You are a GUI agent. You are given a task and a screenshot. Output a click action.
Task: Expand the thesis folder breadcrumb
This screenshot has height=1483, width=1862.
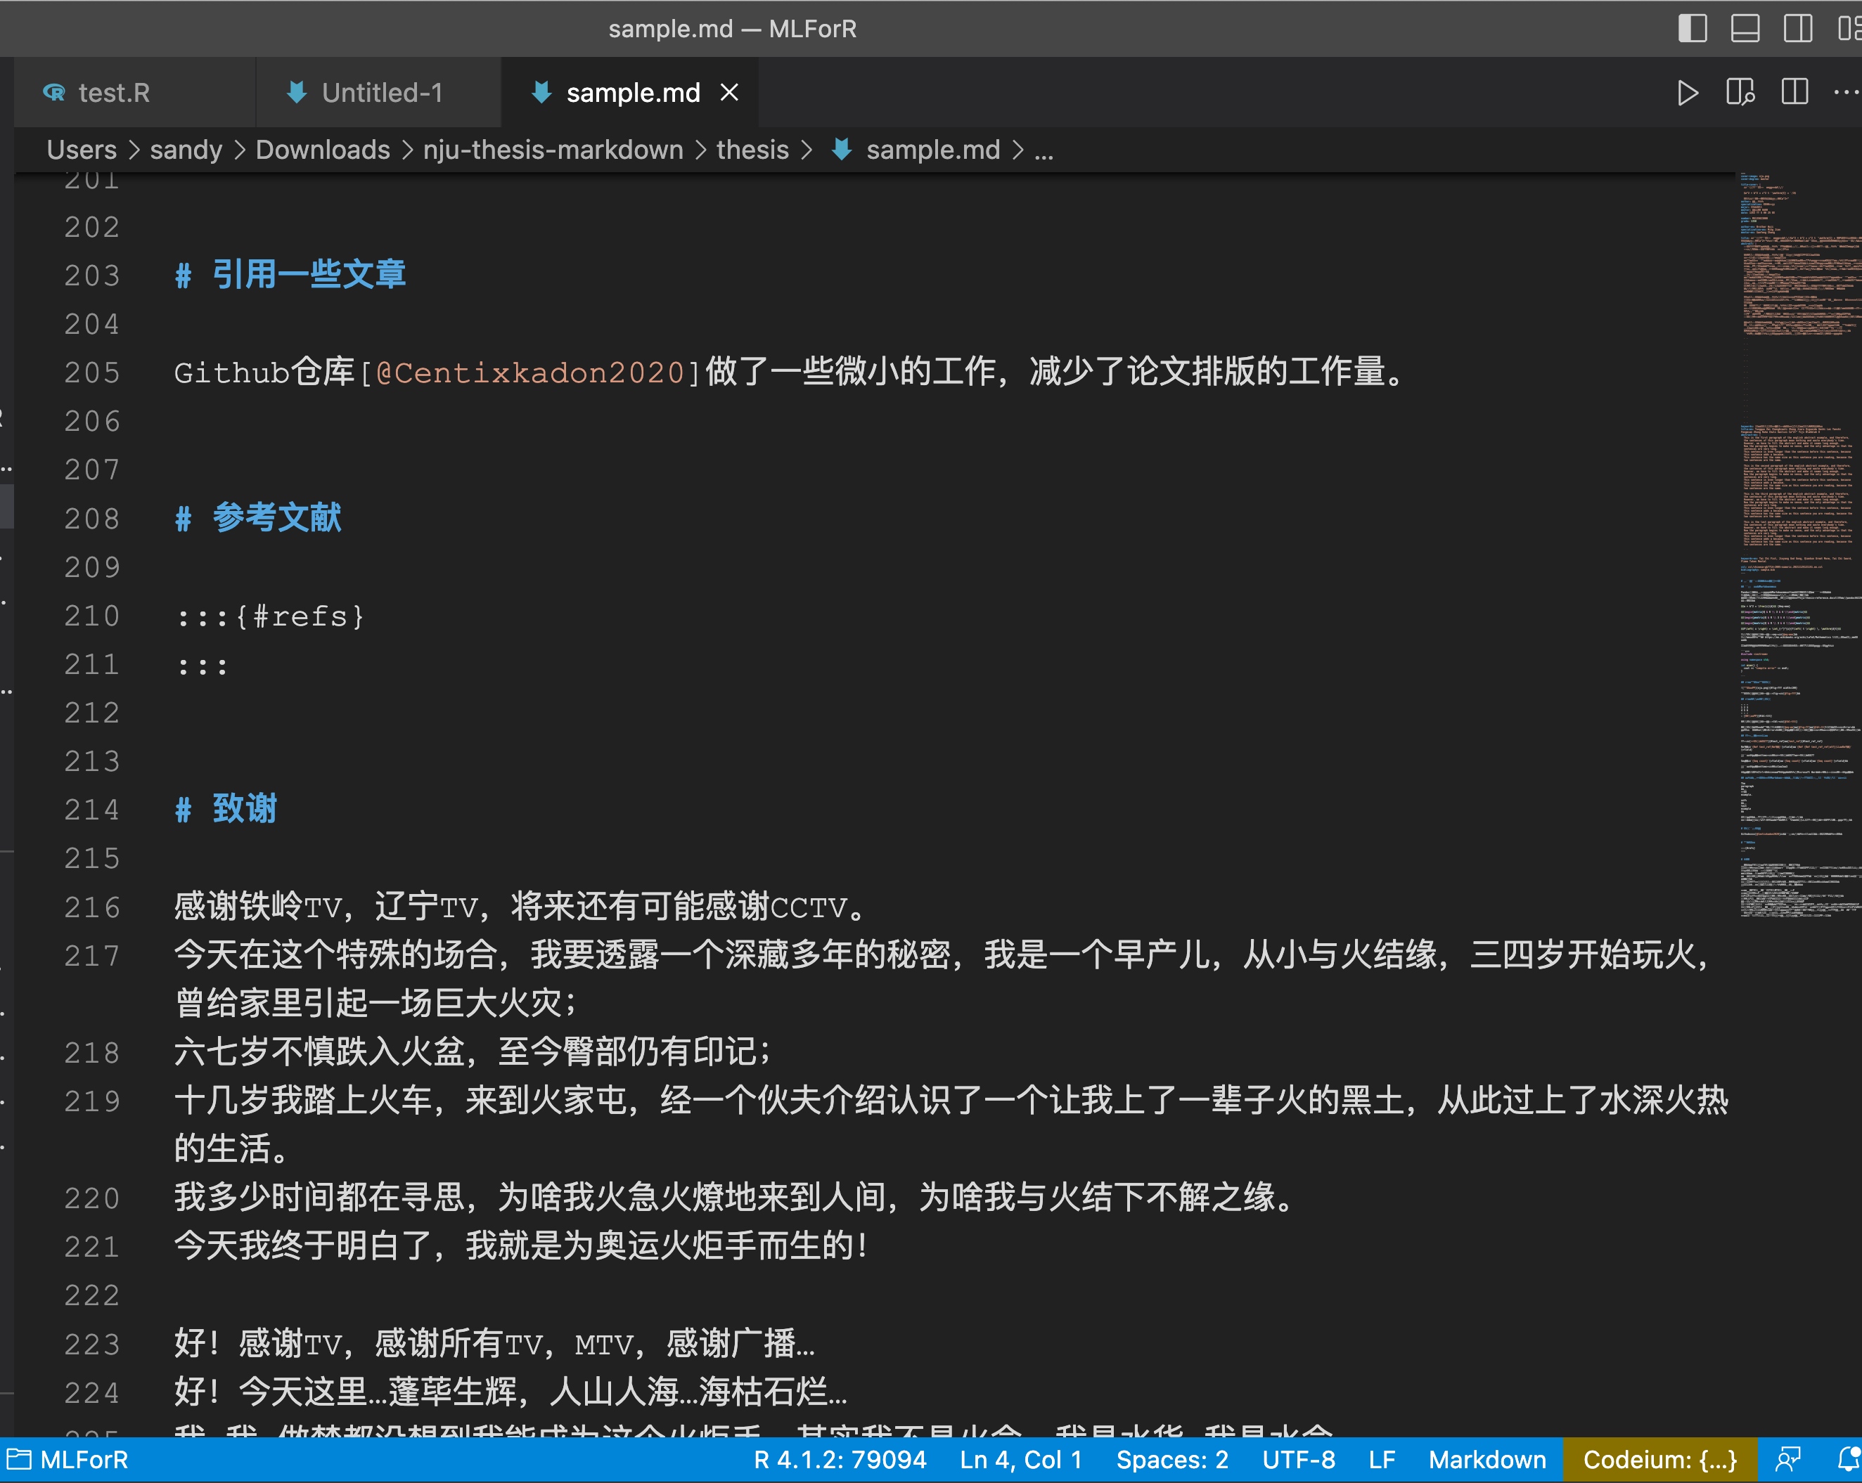point(752,150)
